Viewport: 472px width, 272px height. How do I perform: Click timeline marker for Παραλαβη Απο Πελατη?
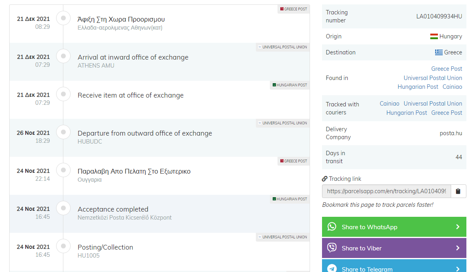coord(63,170)
